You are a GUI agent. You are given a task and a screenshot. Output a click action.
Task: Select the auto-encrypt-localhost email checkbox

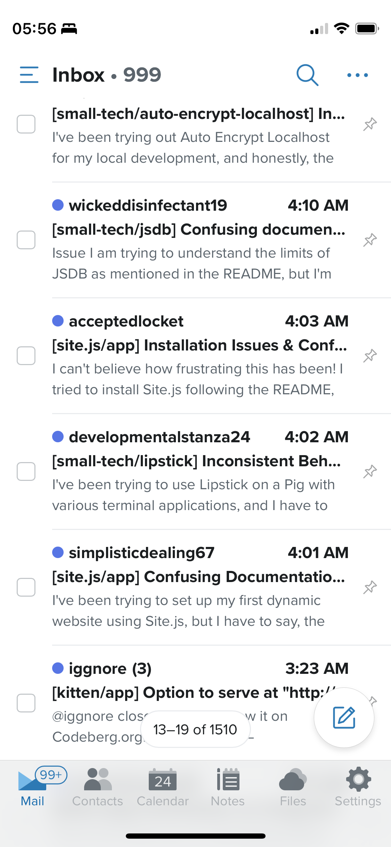(x=26, y=124)
